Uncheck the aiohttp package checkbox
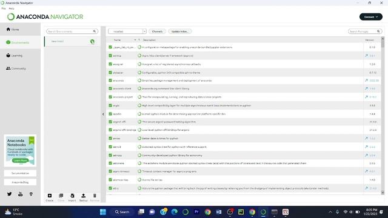388x218 pixels. [x=110, y=56]
